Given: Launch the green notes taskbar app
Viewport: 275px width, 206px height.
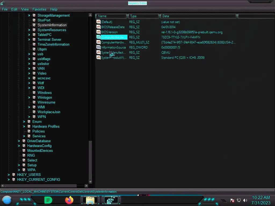Looking at the screenshot, I should 48,200.
